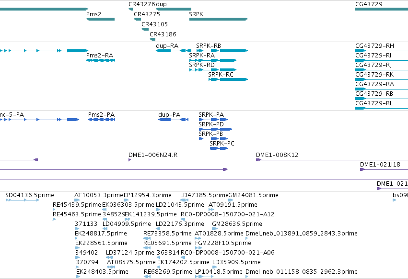This screenshot has height=279, width=408.
Task: Click the GM28636.5prime EST label
Action: coord(237,224)
